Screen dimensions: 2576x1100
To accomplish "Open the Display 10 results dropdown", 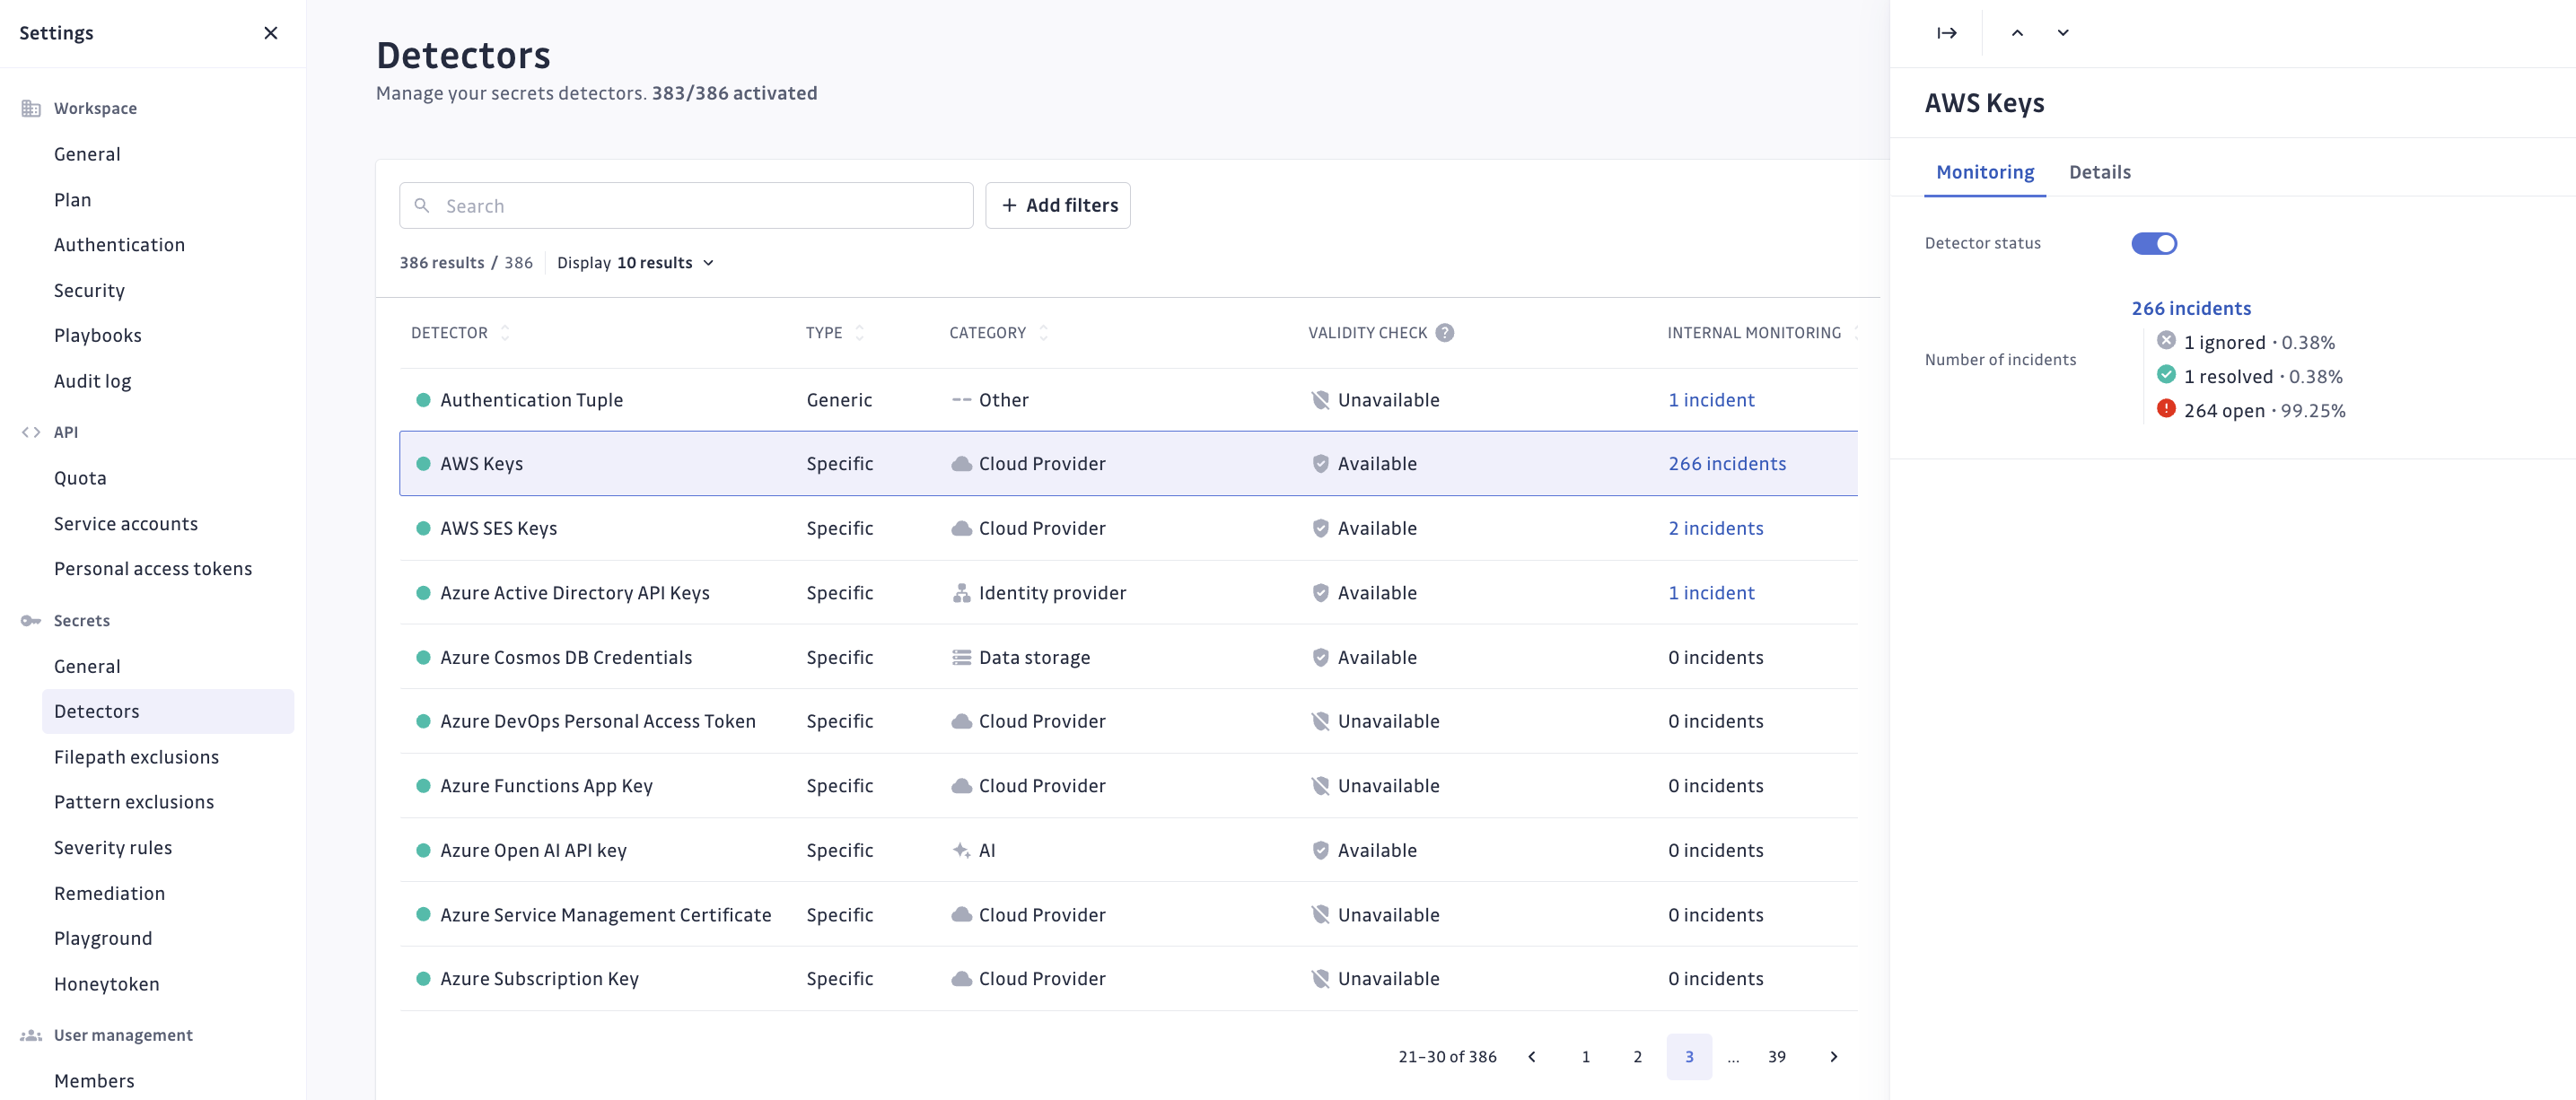I will (x=636, y=263).
